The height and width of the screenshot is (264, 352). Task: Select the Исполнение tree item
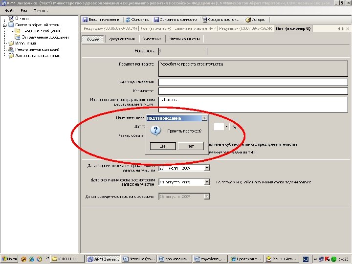[25, 44]
